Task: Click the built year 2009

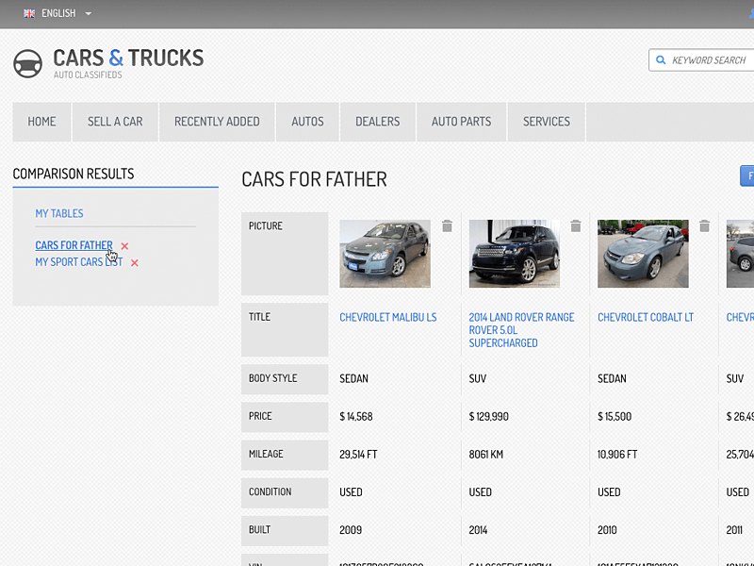Action: coord(351,530)
